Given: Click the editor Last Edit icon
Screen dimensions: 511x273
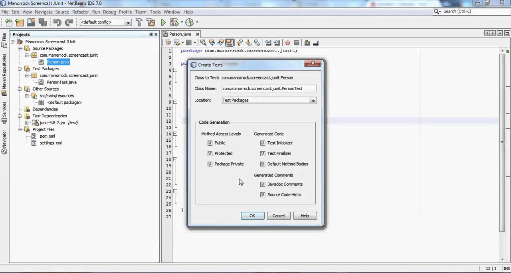Looking at the screenshot, I should pos(168,43).
